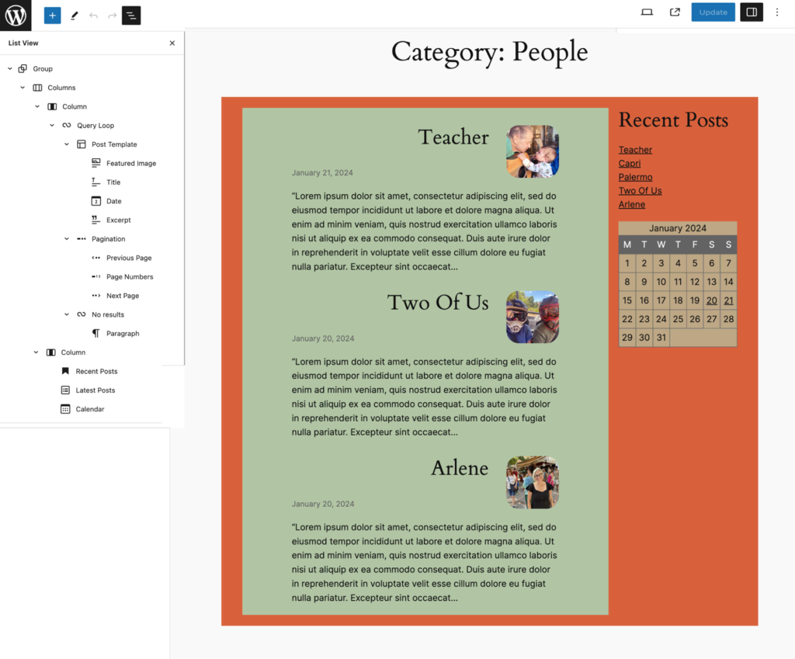Select the Recent Posts sidebar heading
The height and width of the screenshot is (659, 795).
[x=673, y=120]
